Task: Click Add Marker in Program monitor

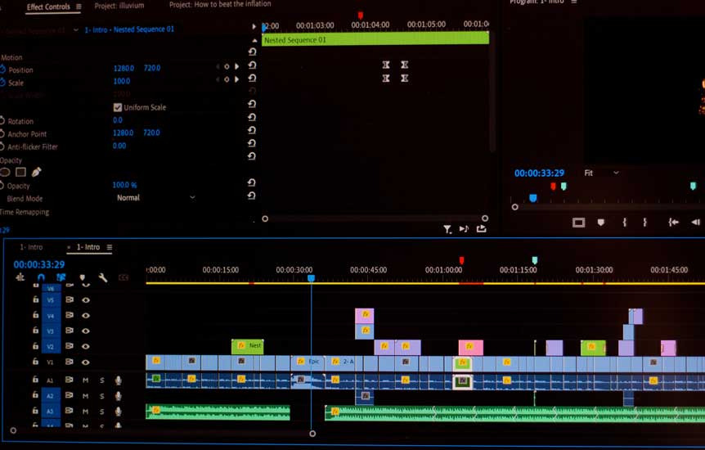Action: 601,222
